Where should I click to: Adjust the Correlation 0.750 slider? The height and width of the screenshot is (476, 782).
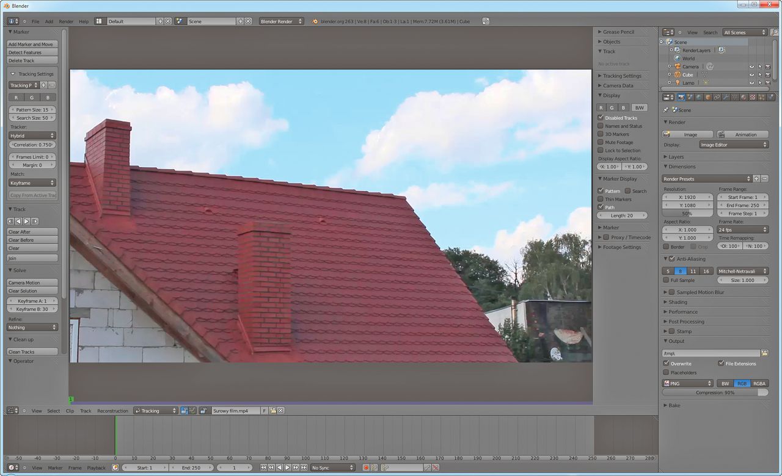pyautogui.click(x=32, y=145)
